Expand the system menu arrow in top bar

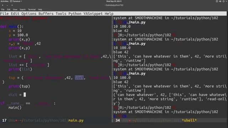tap(227, 1)
